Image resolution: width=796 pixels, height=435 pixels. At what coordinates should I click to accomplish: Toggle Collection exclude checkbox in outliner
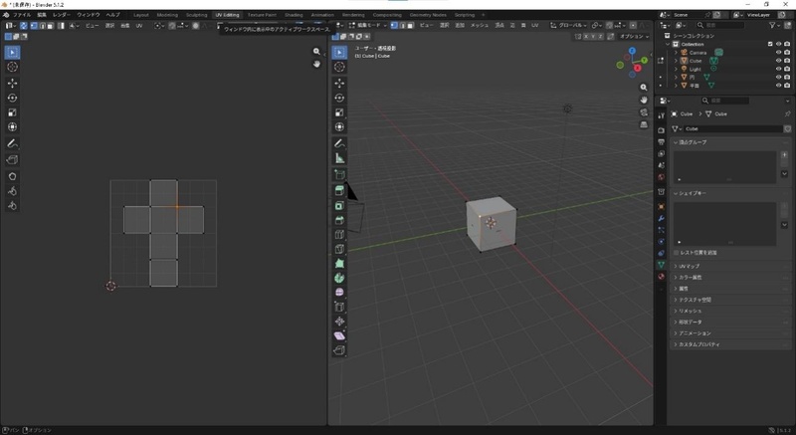pos(770,44)
